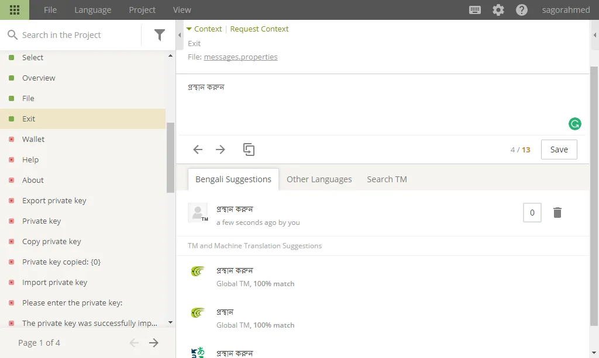Screen dimensions: 599x358
Task: Click Request Context link
Action: (x=259, y=29)
